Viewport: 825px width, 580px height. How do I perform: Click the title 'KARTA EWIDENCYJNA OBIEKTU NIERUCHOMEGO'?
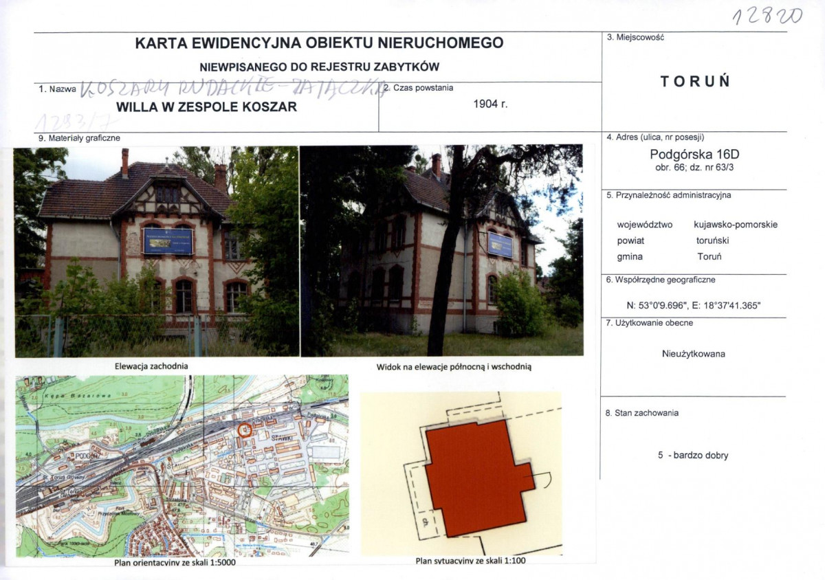pos(319,43)
